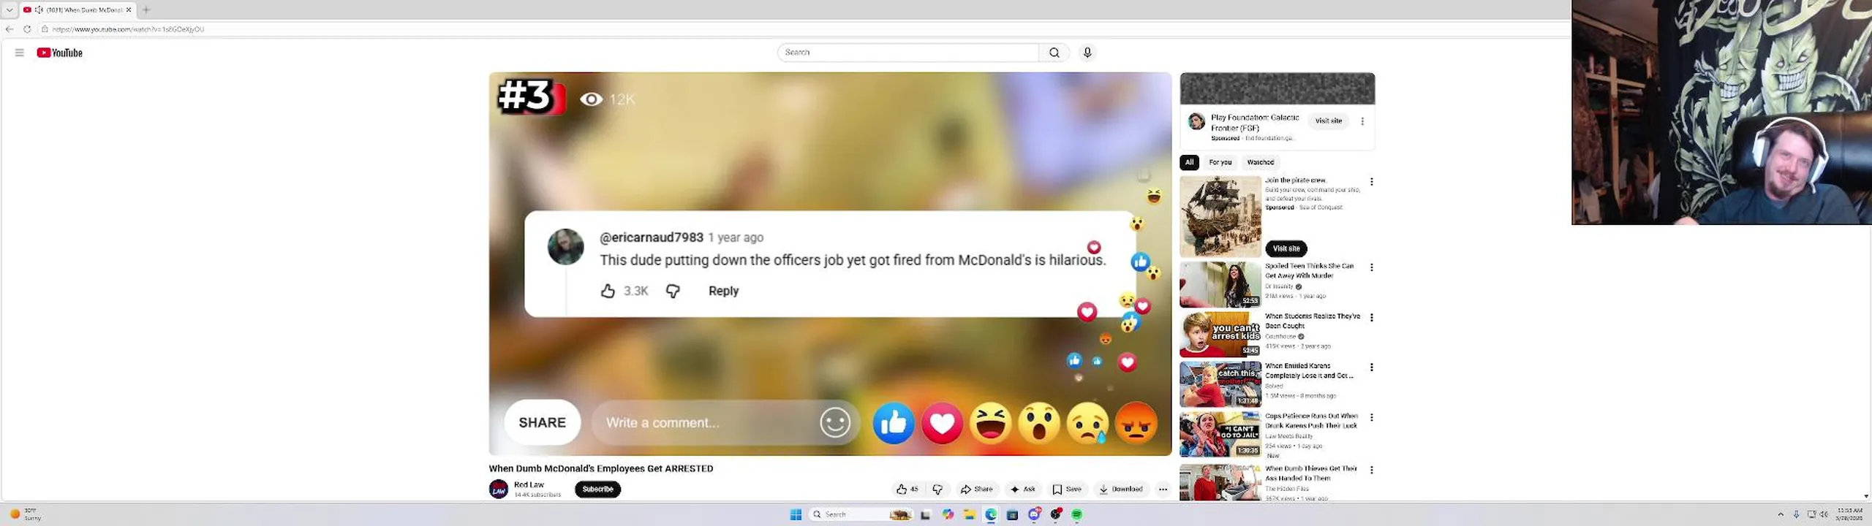Click the browser address bar URL
The image size is (1872, 526).
128,29
